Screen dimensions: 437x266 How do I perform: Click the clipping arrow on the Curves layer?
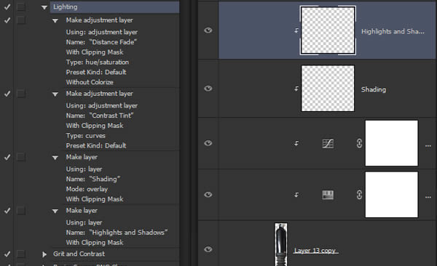tap(296, 143)
